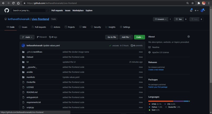Bookmark page with star icon in address bar
The height and width of the screenshot is (114, 212).
(193, 3)
